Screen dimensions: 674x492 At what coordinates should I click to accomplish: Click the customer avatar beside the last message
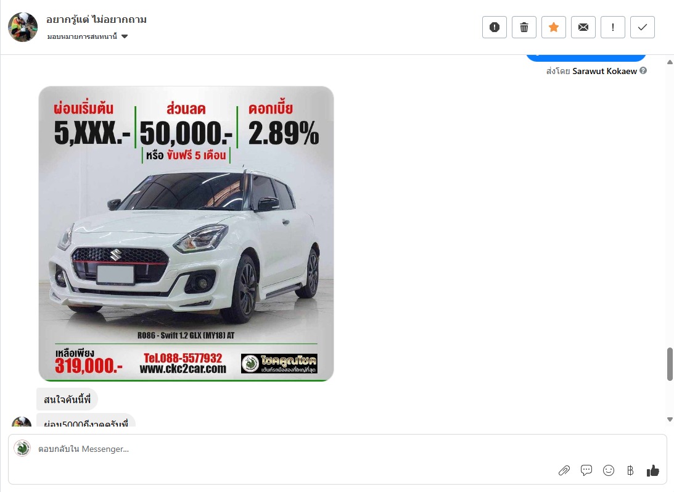tap(22, 422)
